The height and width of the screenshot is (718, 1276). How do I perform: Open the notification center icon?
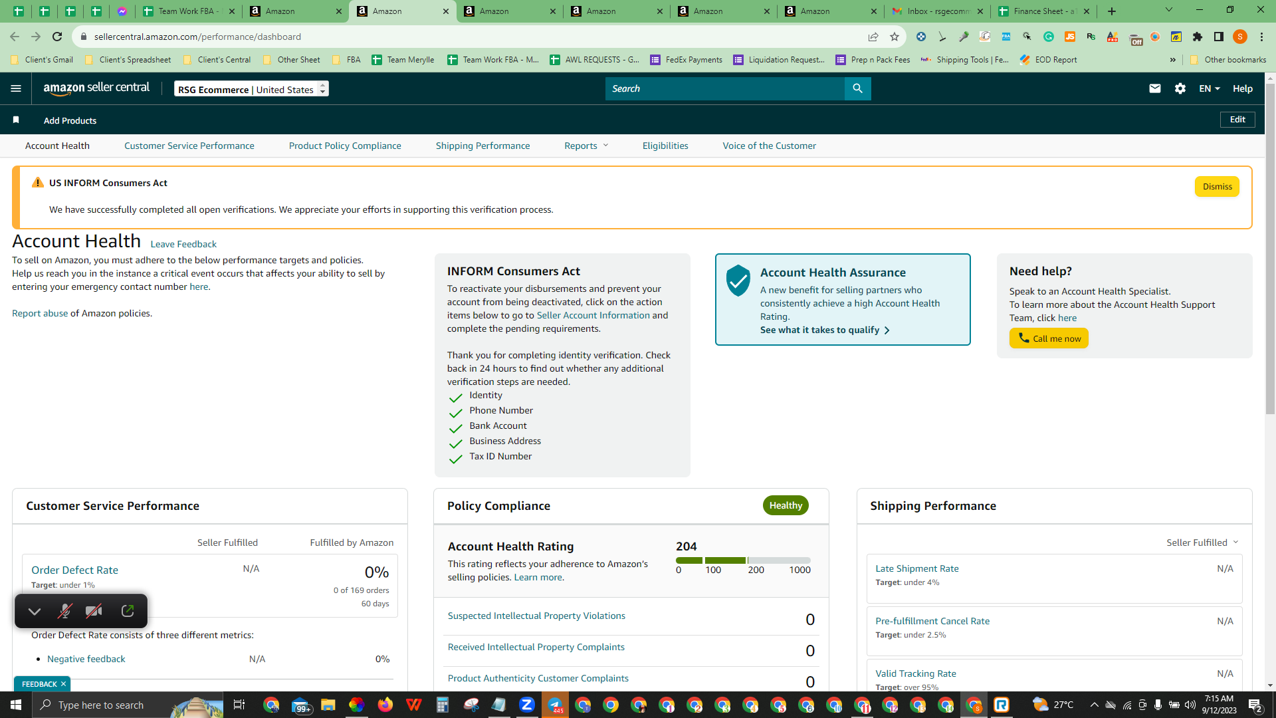pos(1255,705)
